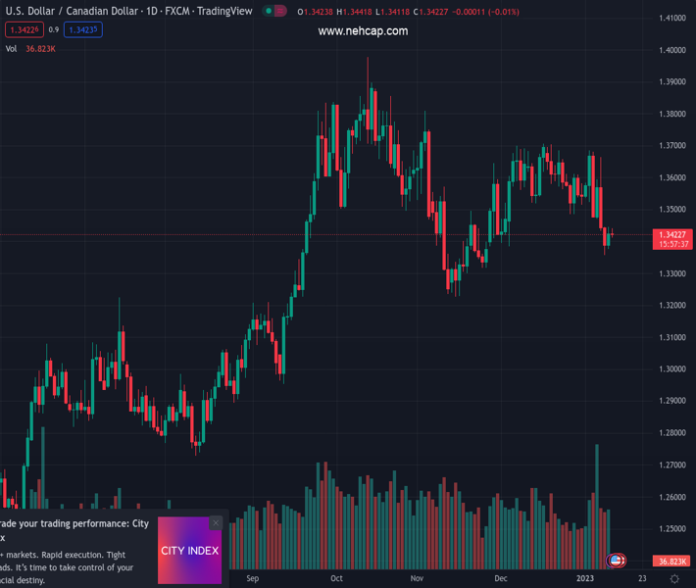Screen dimensions: 696x588
Task: Click the volume value label 36.823K on axis
Action: click(672, 561)
